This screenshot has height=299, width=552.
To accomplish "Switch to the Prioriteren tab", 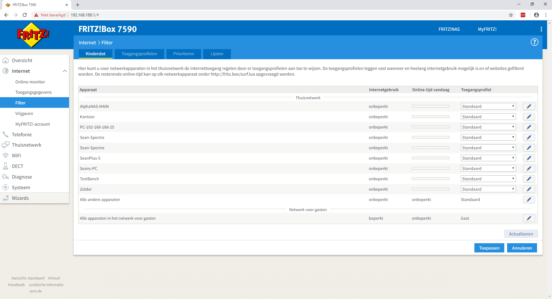I will (x=183, y=54).
